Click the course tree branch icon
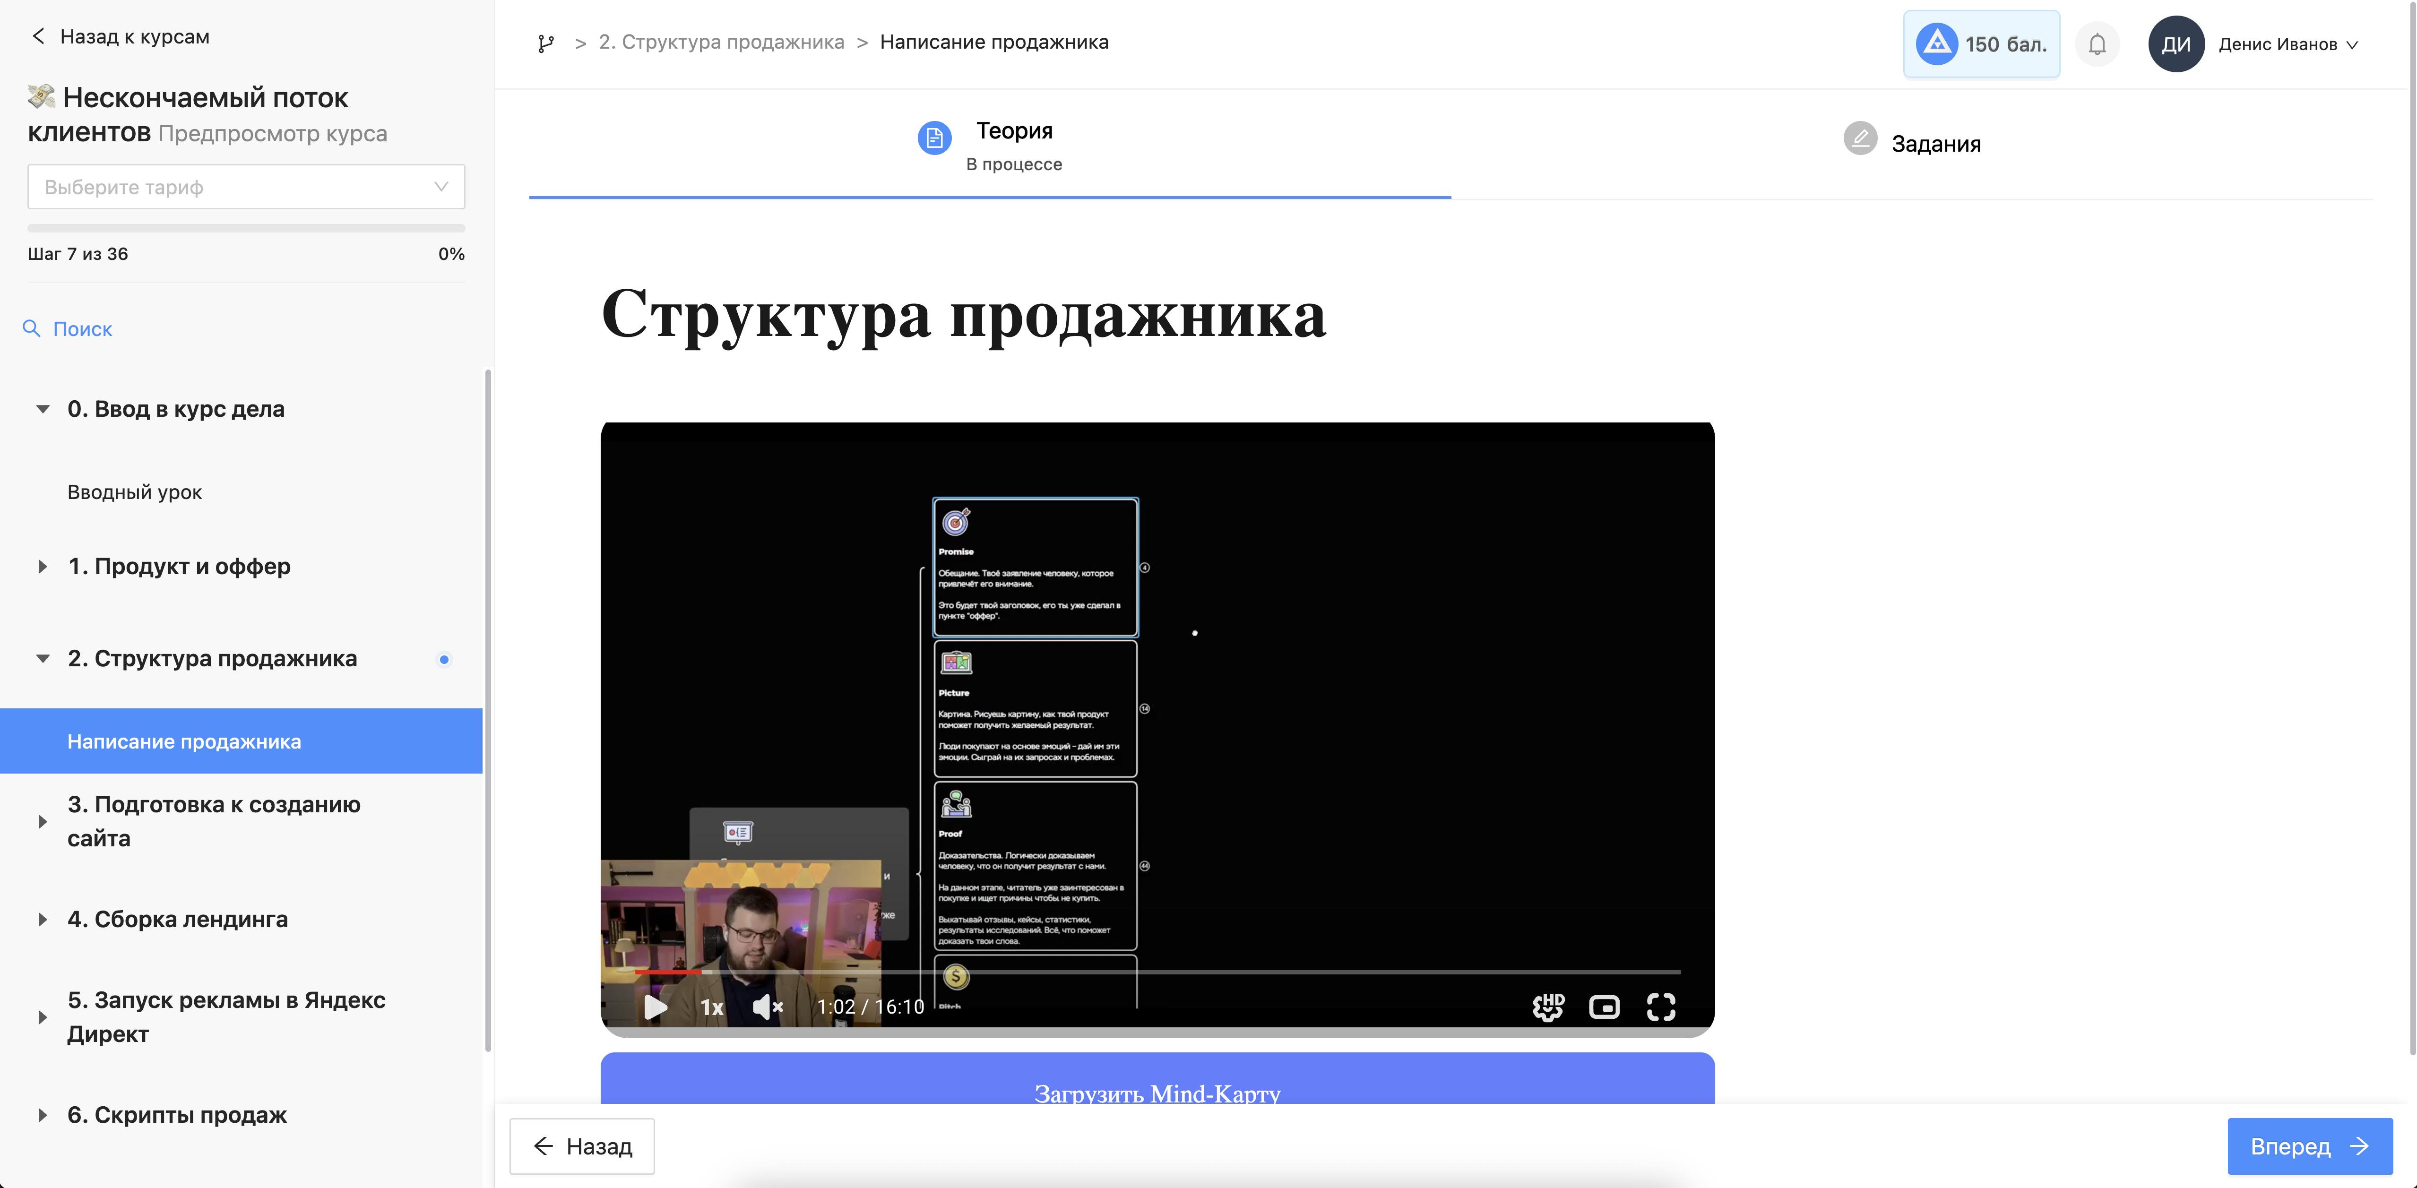 [x=546, y=43]
